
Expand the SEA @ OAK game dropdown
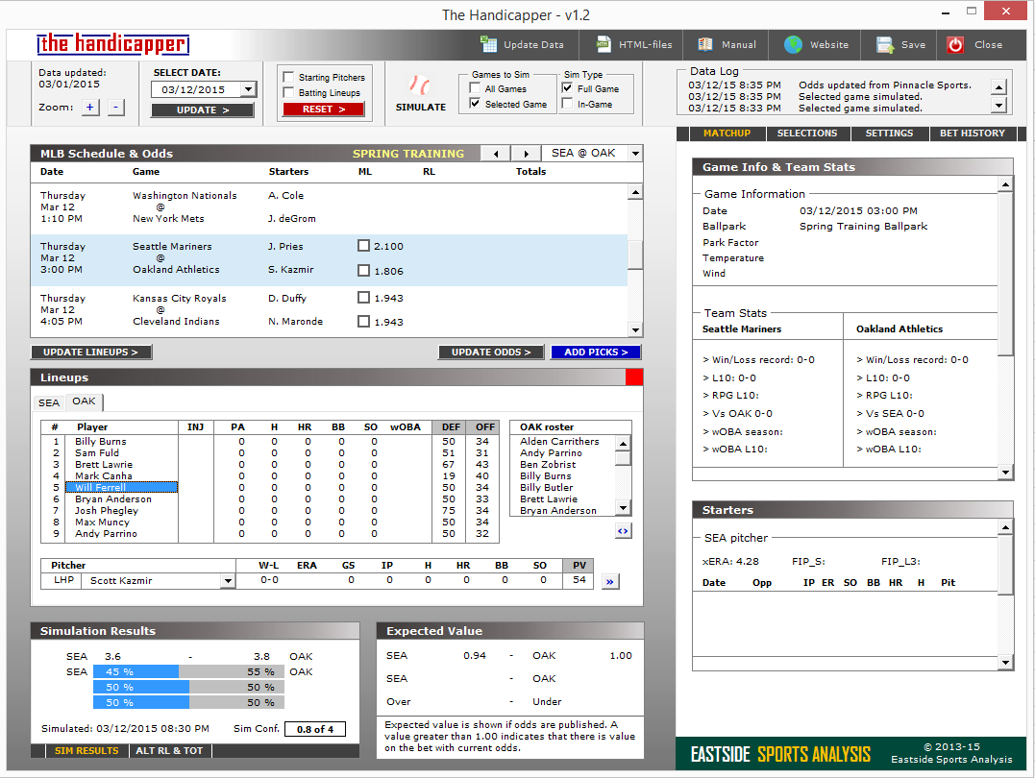pyautogui.click(x=634, y=154)
